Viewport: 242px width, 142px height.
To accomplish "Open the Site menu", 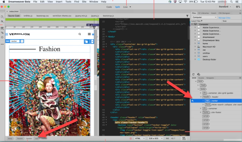I will point(84,2).
